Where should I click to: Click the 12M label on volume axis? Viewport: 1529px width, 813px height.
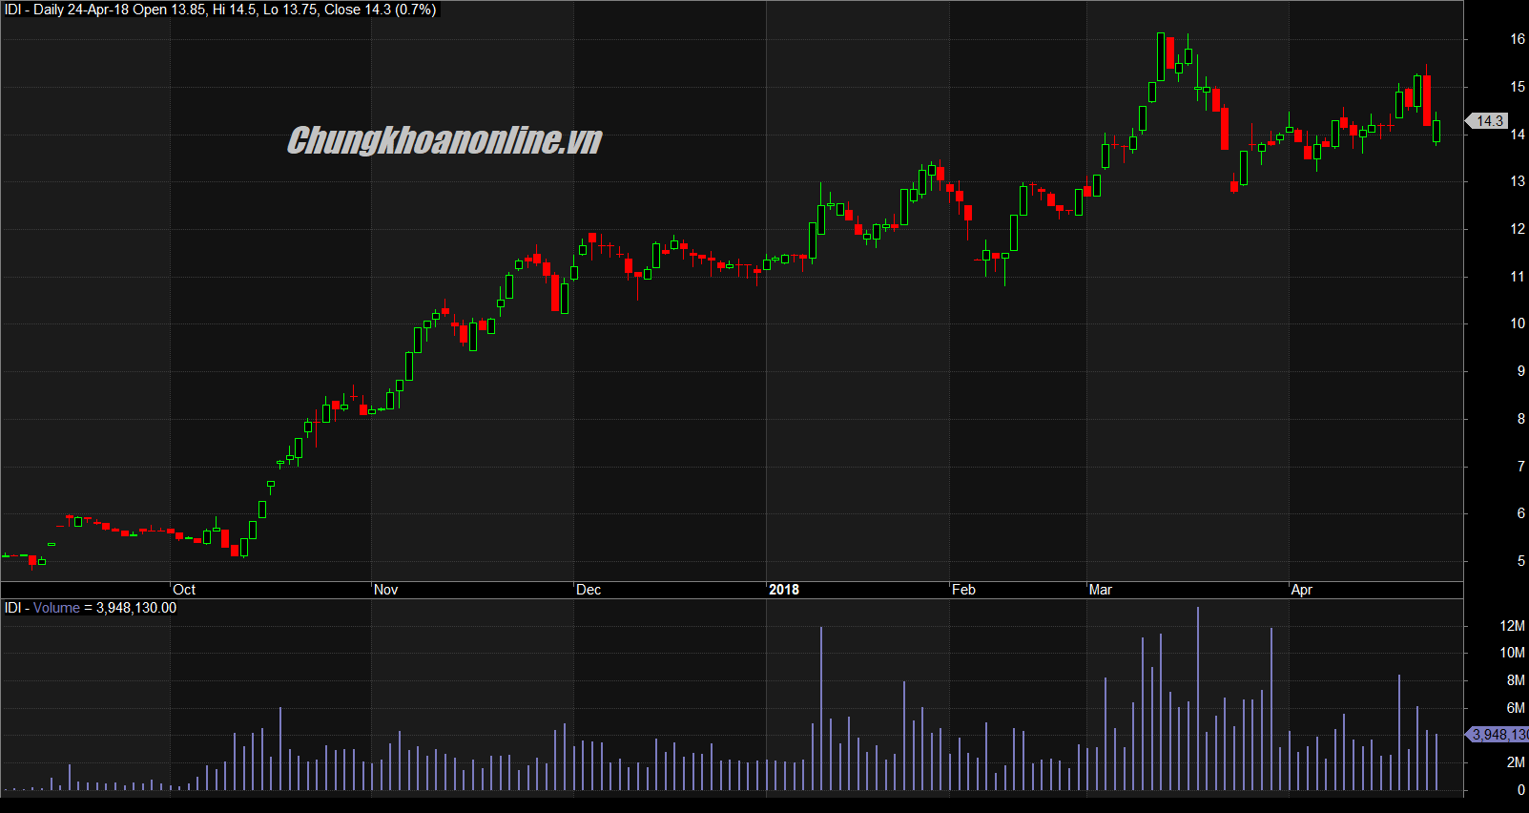click(x=1512, y=626)
